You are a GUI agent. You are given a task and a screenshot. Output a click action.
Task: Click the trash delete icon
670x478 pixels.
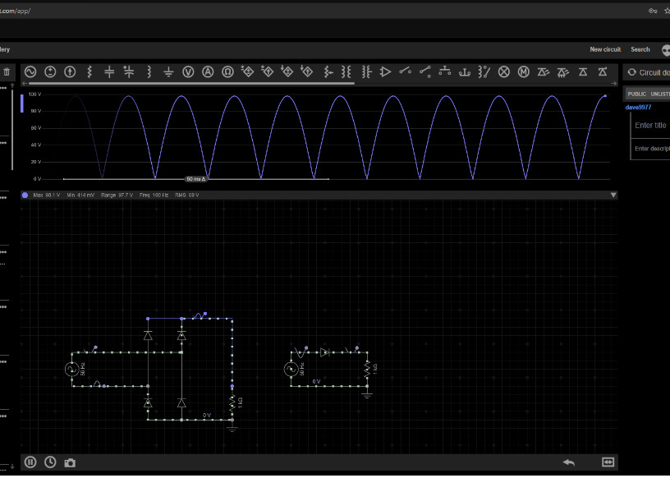(7, 72)
